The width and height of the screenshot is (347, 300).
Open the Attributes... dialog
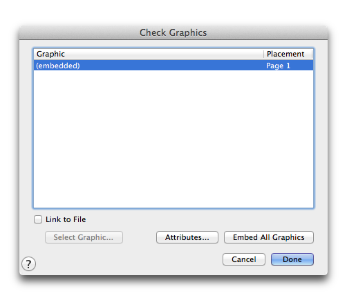click(x=187, y=237)
